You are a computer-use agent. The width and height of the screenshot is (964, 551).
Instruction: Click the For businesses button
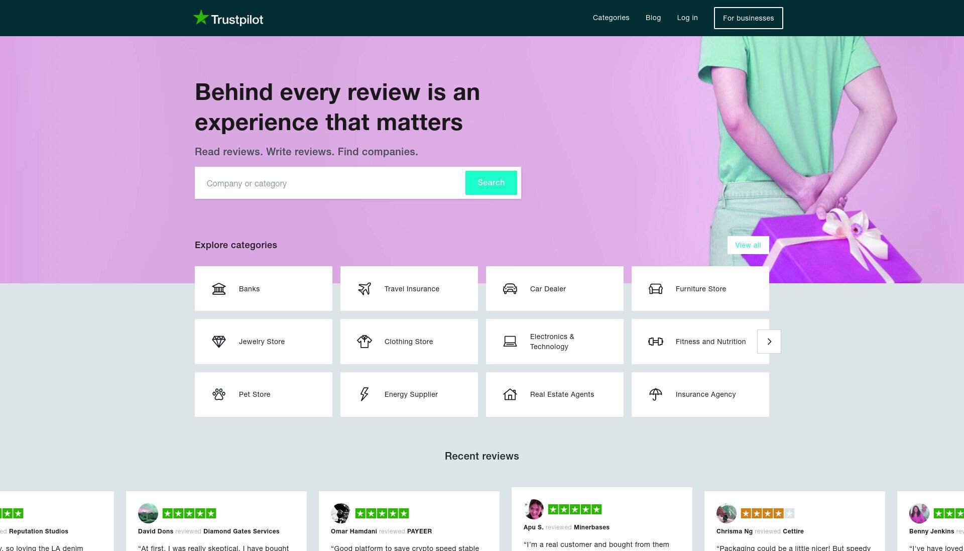click(749, 18)
